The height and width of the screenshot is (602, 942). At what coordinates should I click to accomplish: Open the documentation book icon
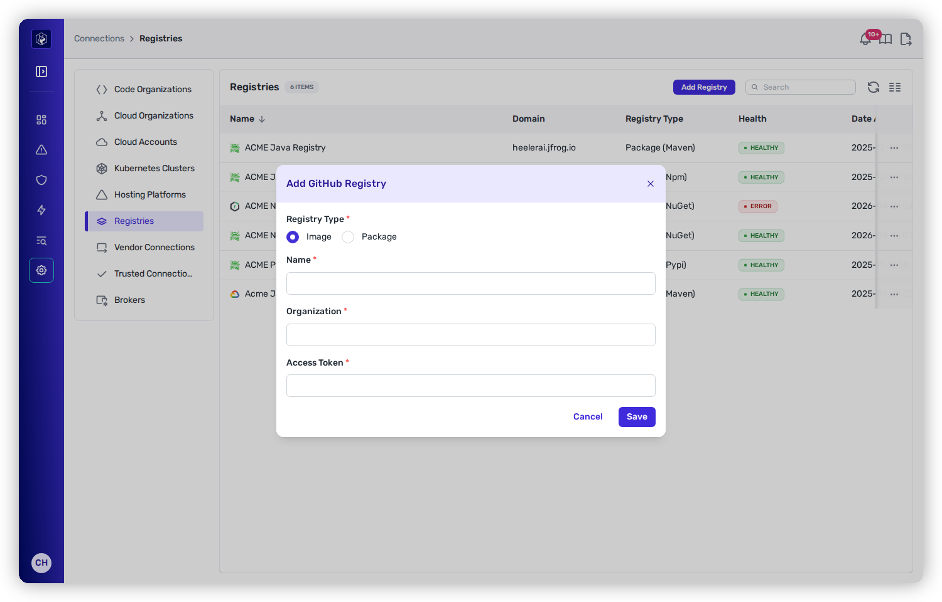click(885, 39)
